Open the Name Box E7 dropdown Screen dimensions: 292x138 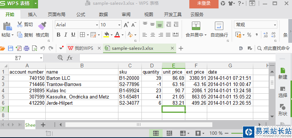(41, 58)
